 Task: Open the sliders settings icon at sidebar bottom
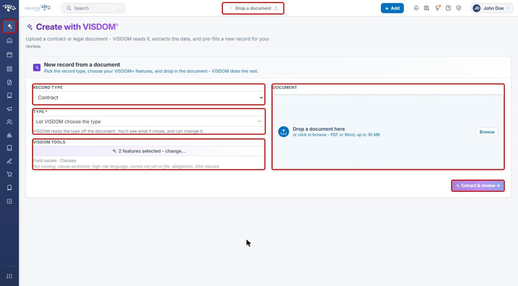[10, 276]
